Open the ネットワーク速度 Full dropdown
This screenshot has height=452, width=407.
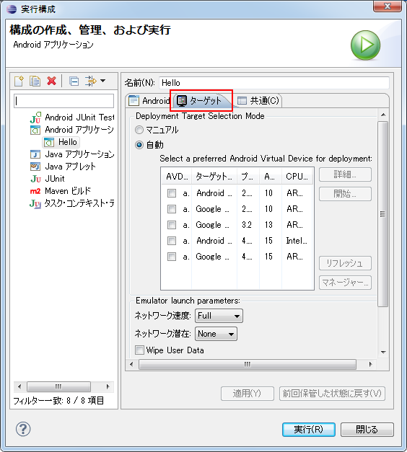point(219,316)
